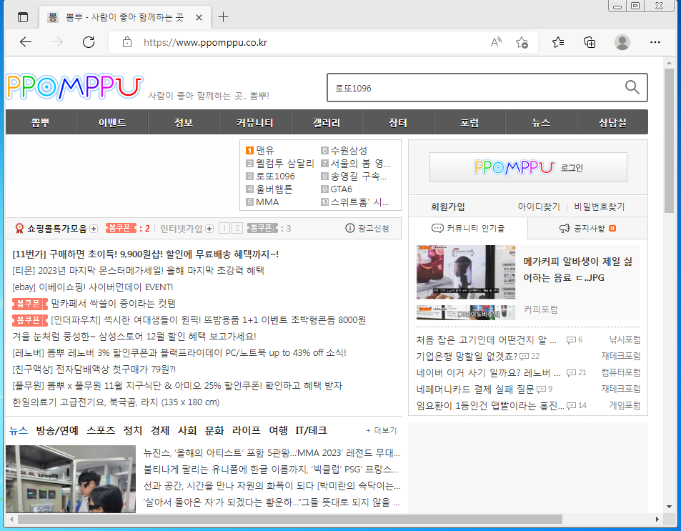Viewport: 681px width, 531px height.
Task: Open the 포럼 menu
Action: (469, 122)
